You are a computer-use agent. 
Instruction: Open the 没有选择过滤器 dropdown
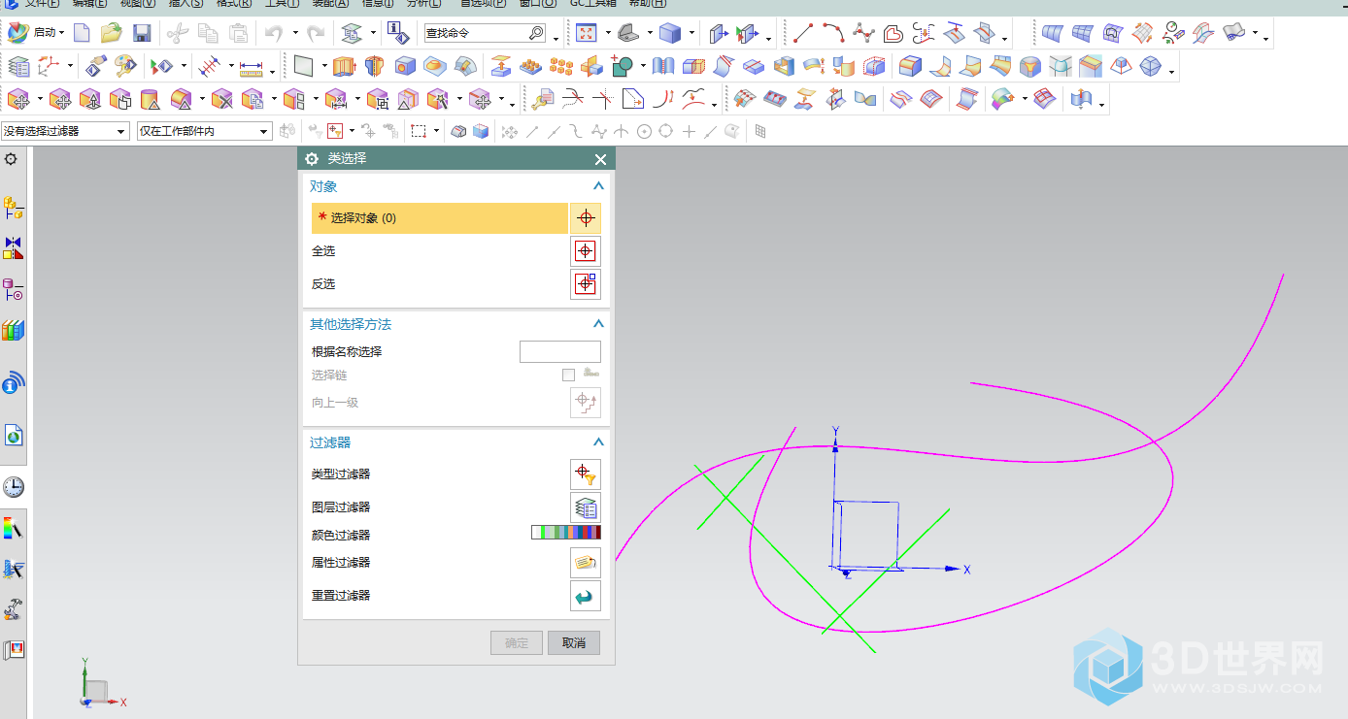tap(65, 131)
